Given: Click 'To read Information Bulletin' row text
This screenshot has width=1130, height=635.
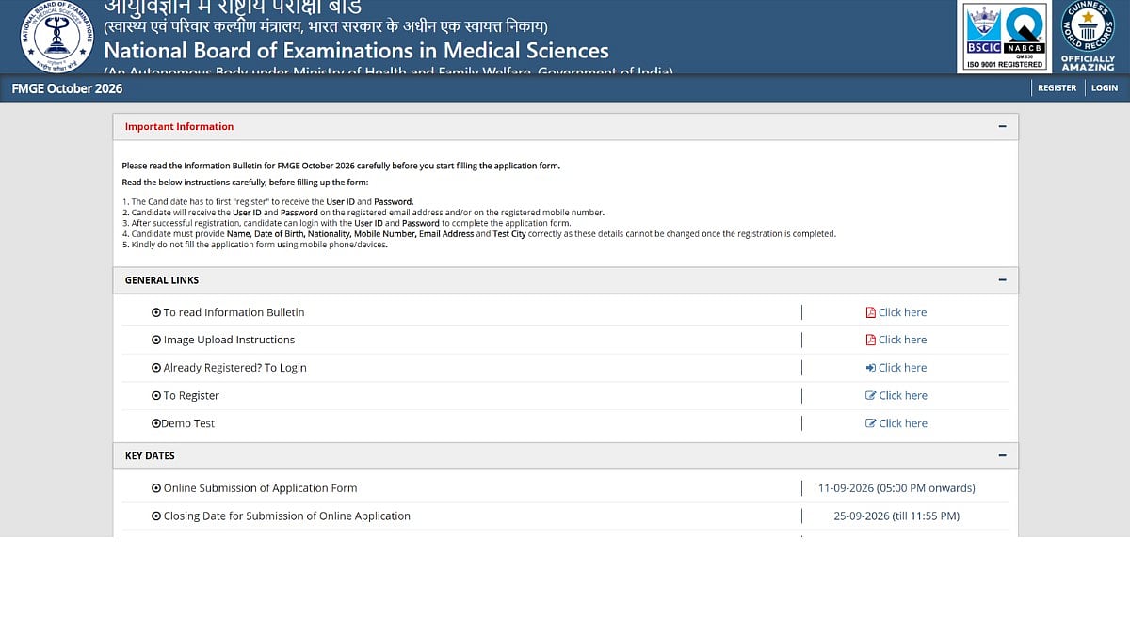Looking at the screenshot, I should 234,312.
